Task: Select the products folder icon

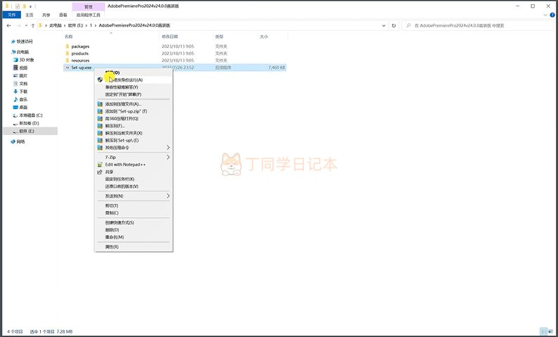Action: pos(68,53)
